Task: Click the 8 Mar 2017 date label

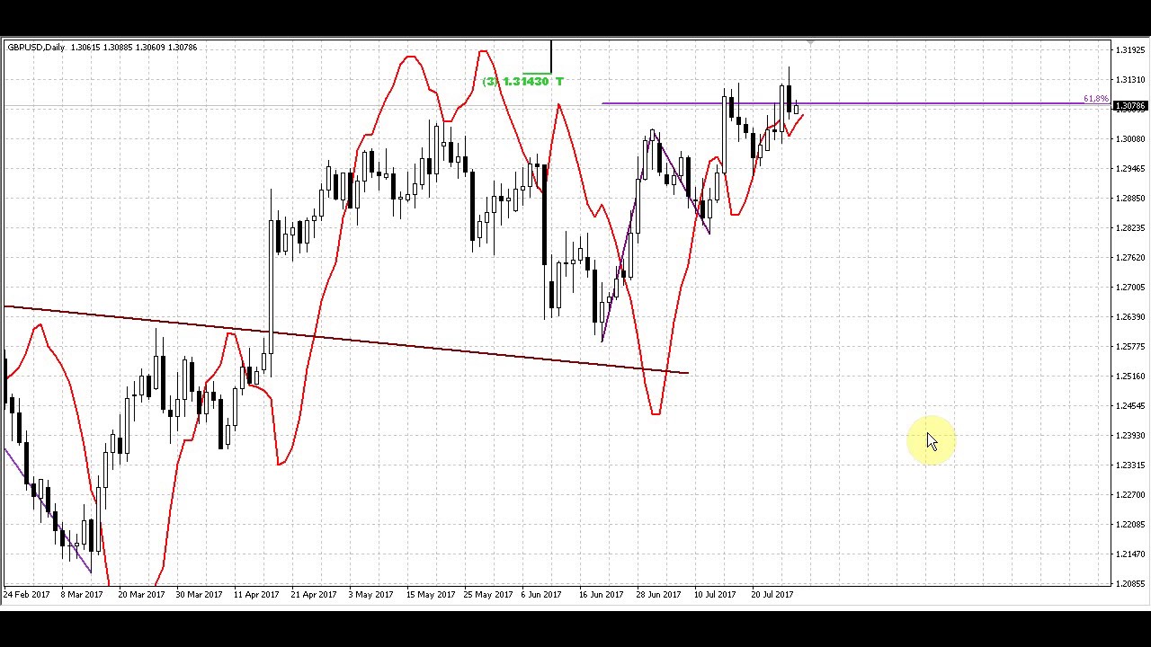Action: coord(82,595)
